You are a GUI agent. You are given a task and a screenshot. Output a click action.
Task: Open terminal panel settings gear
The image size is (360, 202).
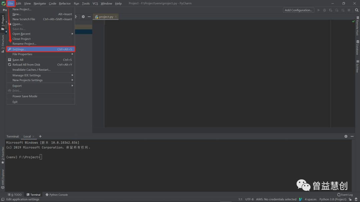pos(346,137)
